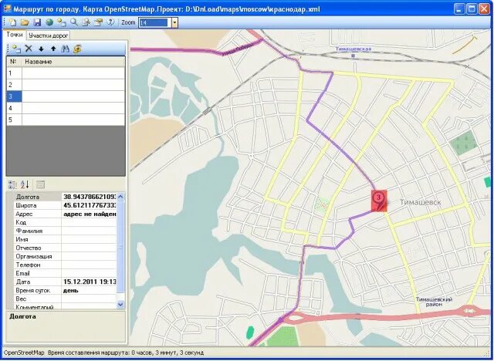Screen dimensions: 494x361
Task: Select the highlighted row 3 in the points list
Action: [66, 96]
